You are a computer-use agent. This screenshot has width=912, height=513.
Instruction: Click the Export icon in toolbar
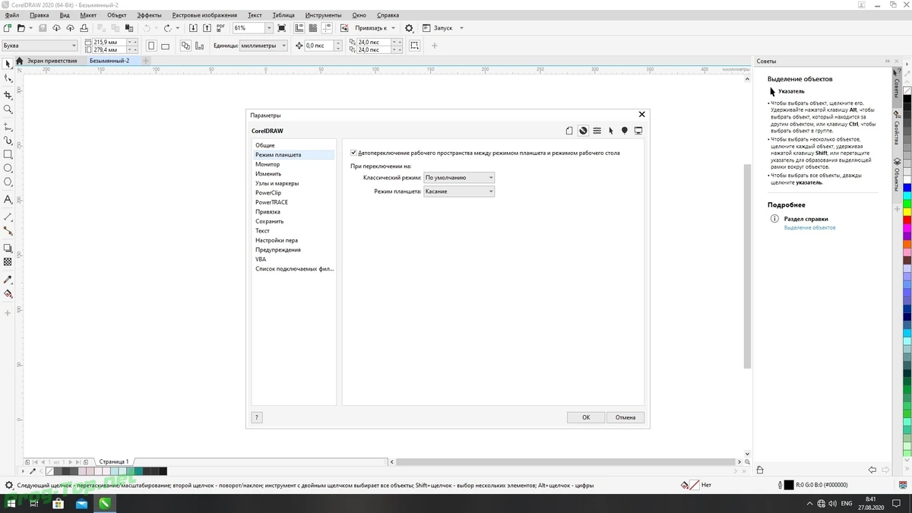pyautogui.click(x=207, y=28)
